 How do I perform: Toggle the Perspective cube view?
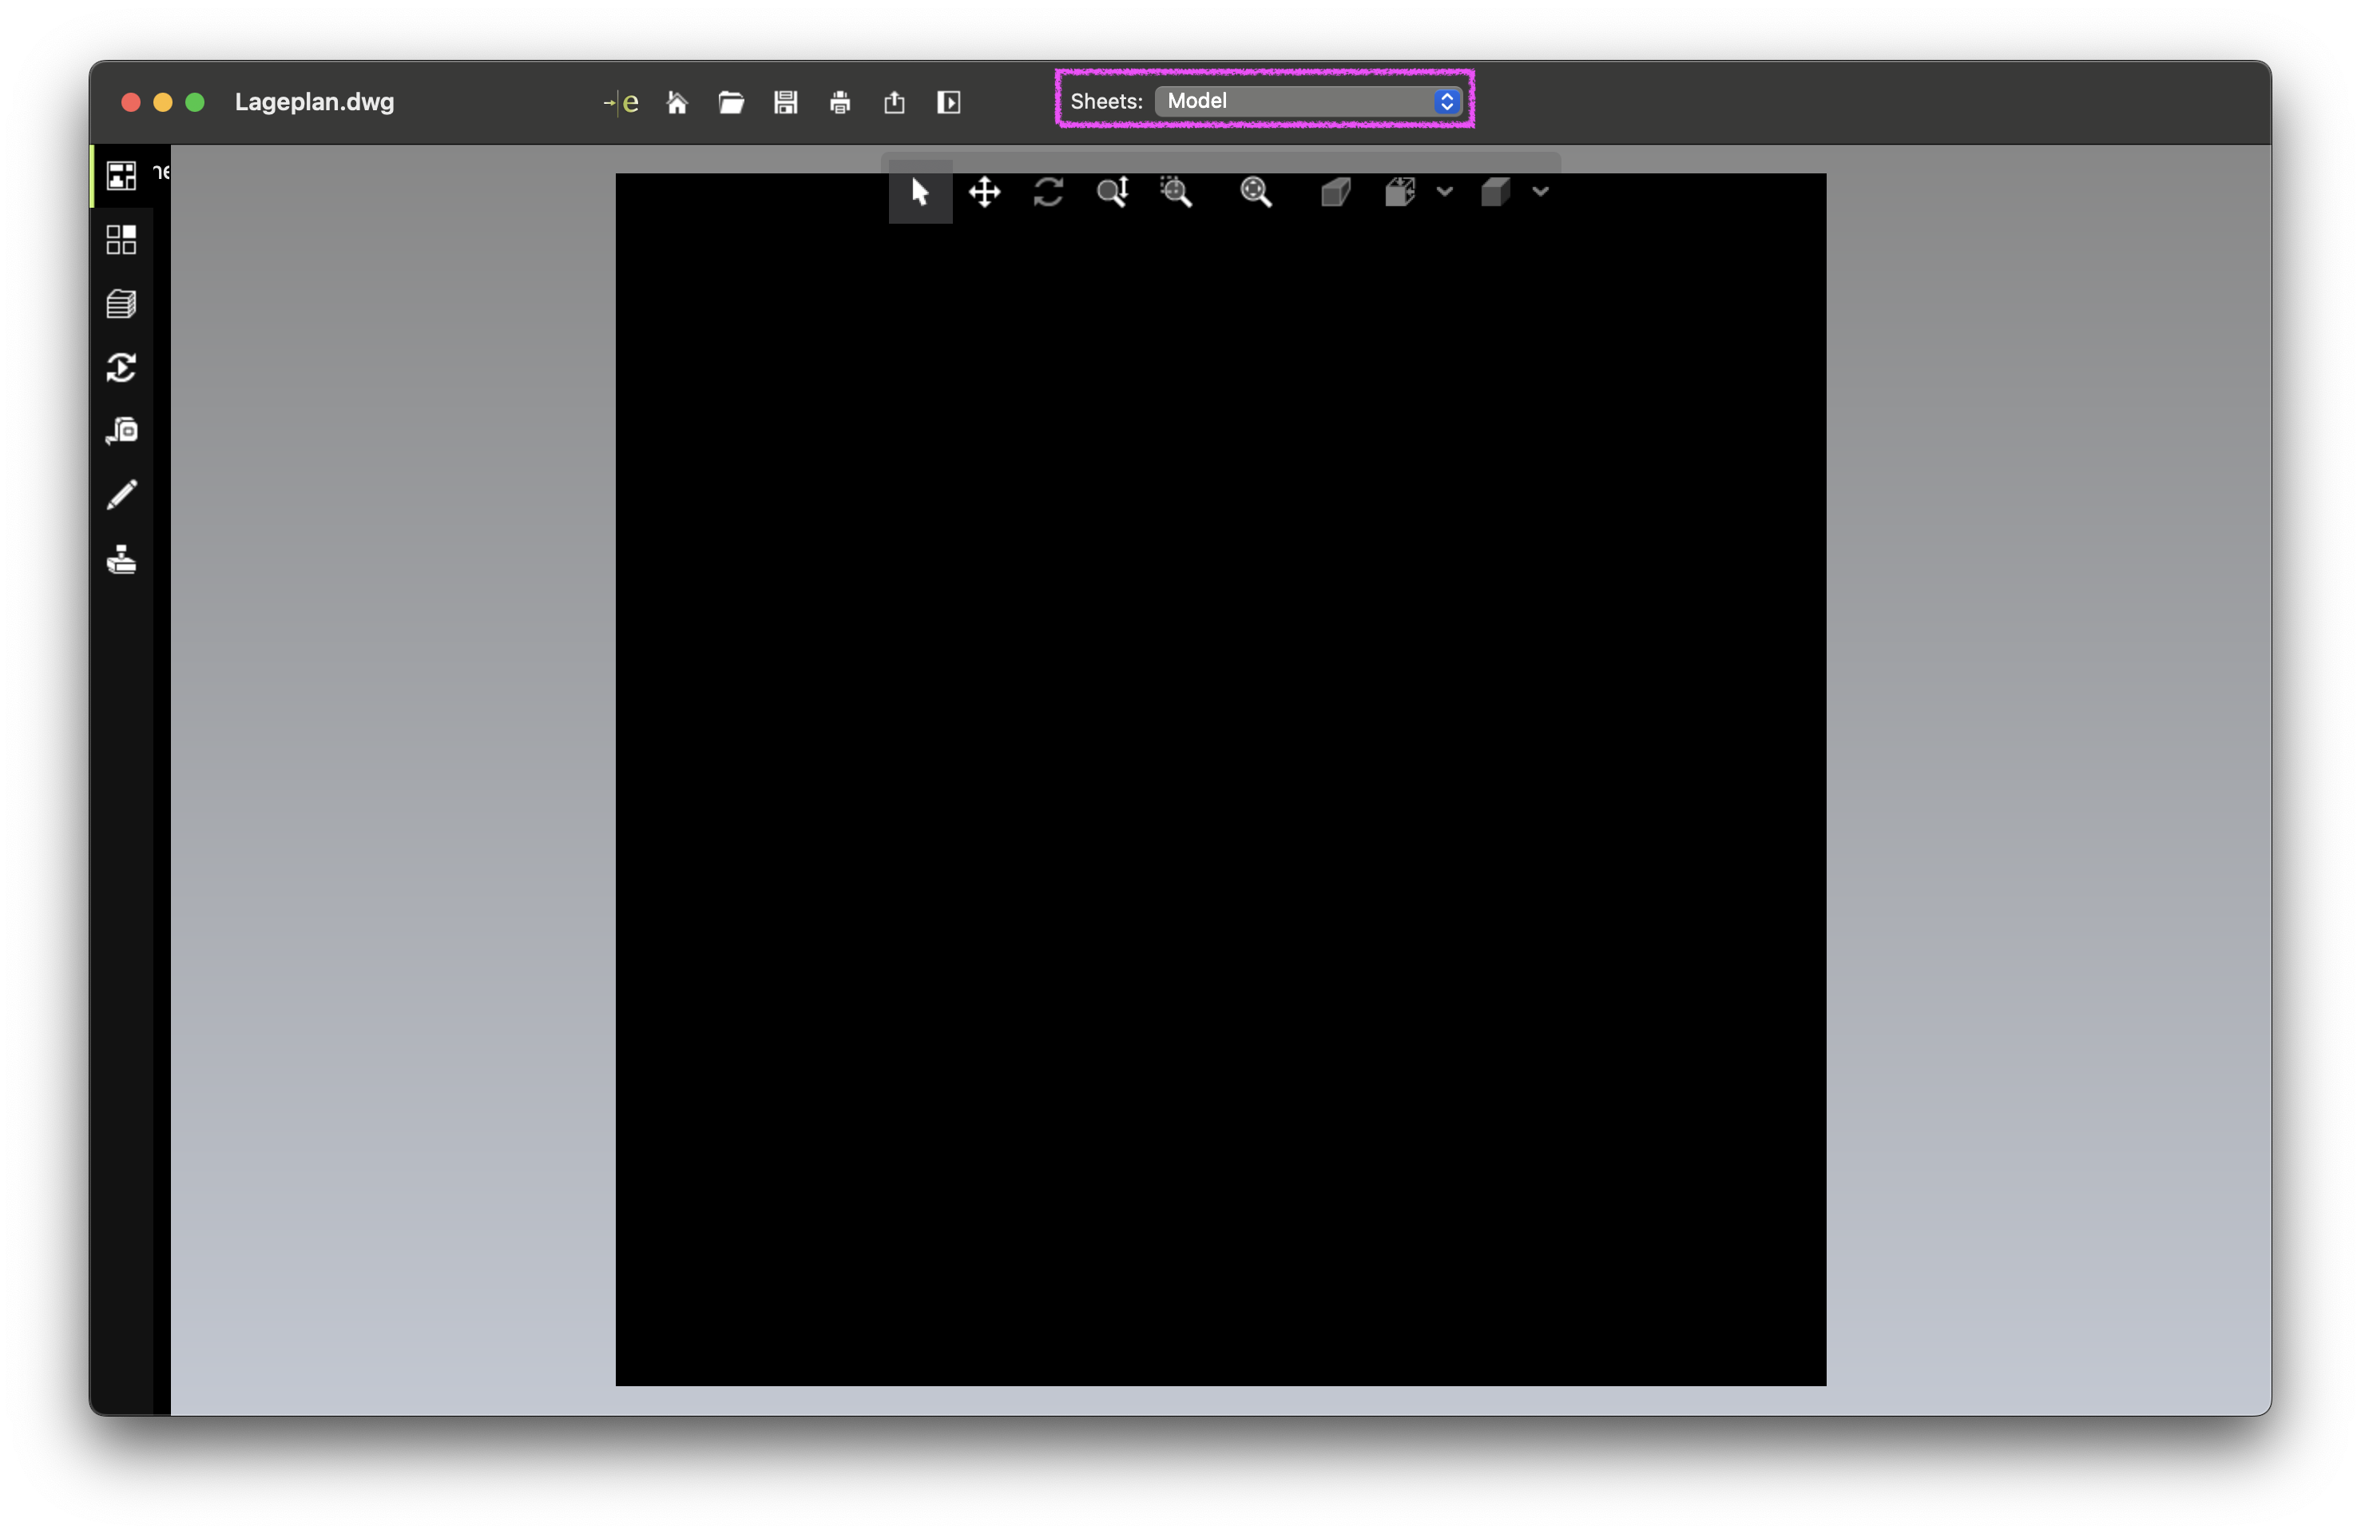[x=1336, y=192]
